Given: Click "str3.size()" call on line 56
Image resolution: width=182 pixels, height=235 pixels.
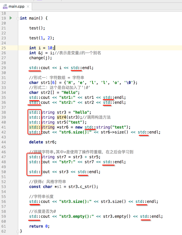Looking at the screenshot, I should (113, 201).
